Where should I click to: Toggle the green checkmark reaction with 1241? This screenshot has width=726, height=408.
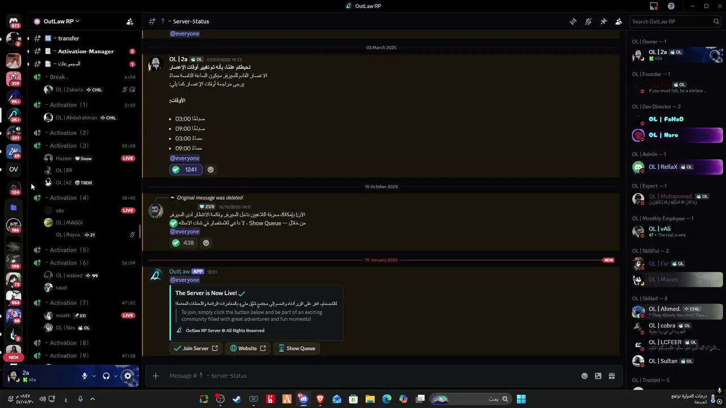(x=185, y=169)
